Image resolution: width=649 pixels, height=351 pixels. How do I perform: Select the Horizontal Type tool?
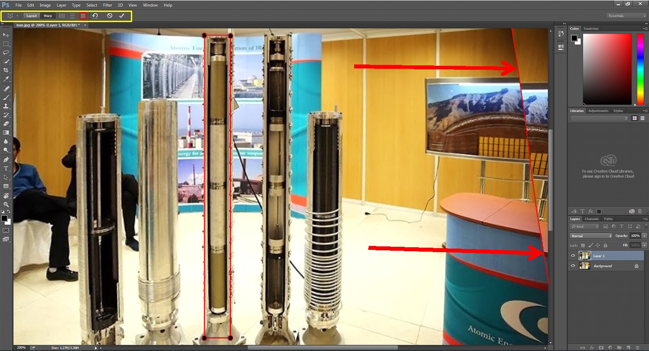(6, 169)
